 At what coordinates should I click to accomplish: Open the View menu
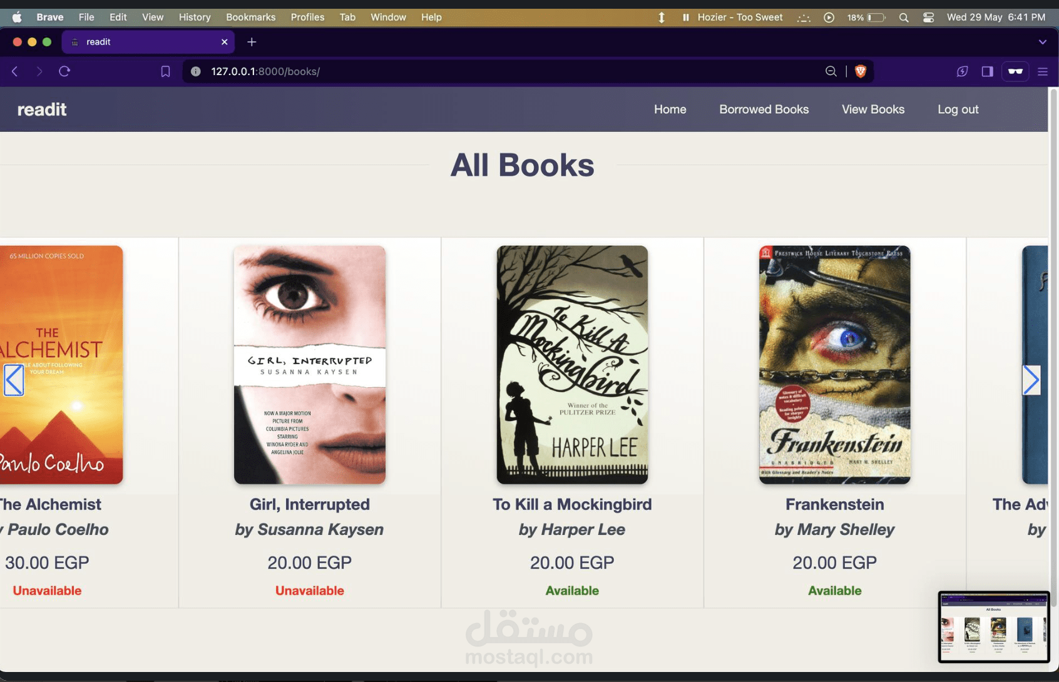[x=153, y=18]
